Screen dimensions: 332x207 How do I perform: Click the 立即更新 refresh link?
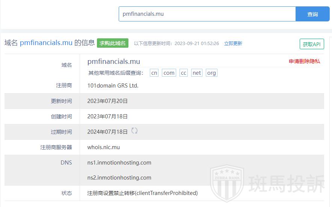point(233,44)
